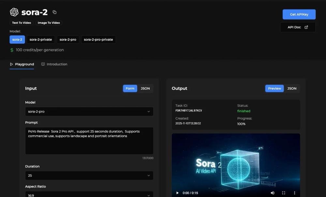Open the Aspect Ratio dropdown showing 16:9
This screenshot has width=326, height=197.
pos(89,194)
